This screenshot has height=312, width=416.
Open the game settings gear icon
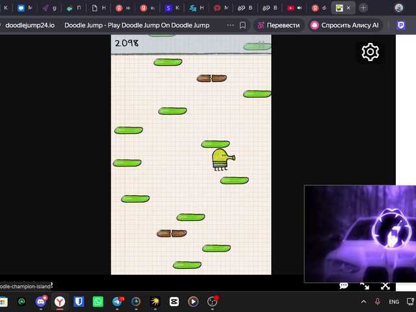coord(370,52)
